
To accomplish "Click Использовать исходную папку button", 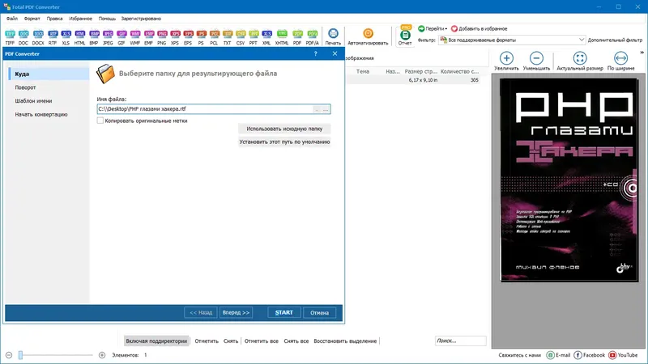I will 284,129.
